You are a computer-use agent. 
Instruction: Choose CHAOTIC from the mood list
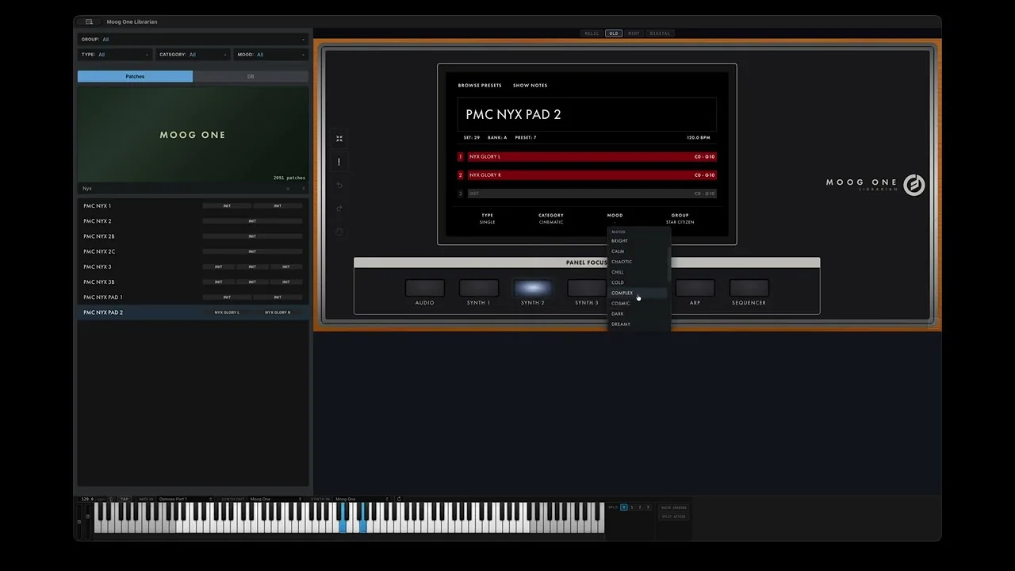coord(638,262)
